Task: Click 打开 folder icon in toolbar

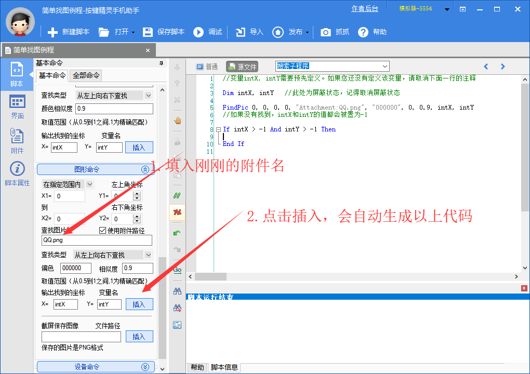Action: tap(104, 32)
